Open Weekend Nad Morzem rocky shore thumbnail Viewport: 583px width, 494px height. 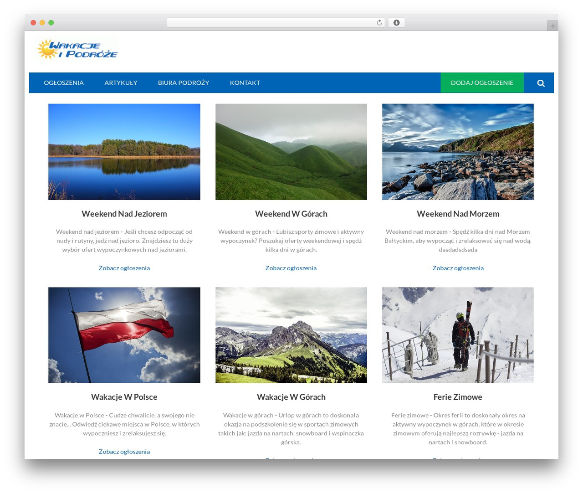pyautogui.click(x=458, y=152)
